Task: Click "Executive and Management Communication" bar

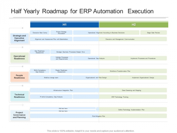Action: [x=120, y=39]
